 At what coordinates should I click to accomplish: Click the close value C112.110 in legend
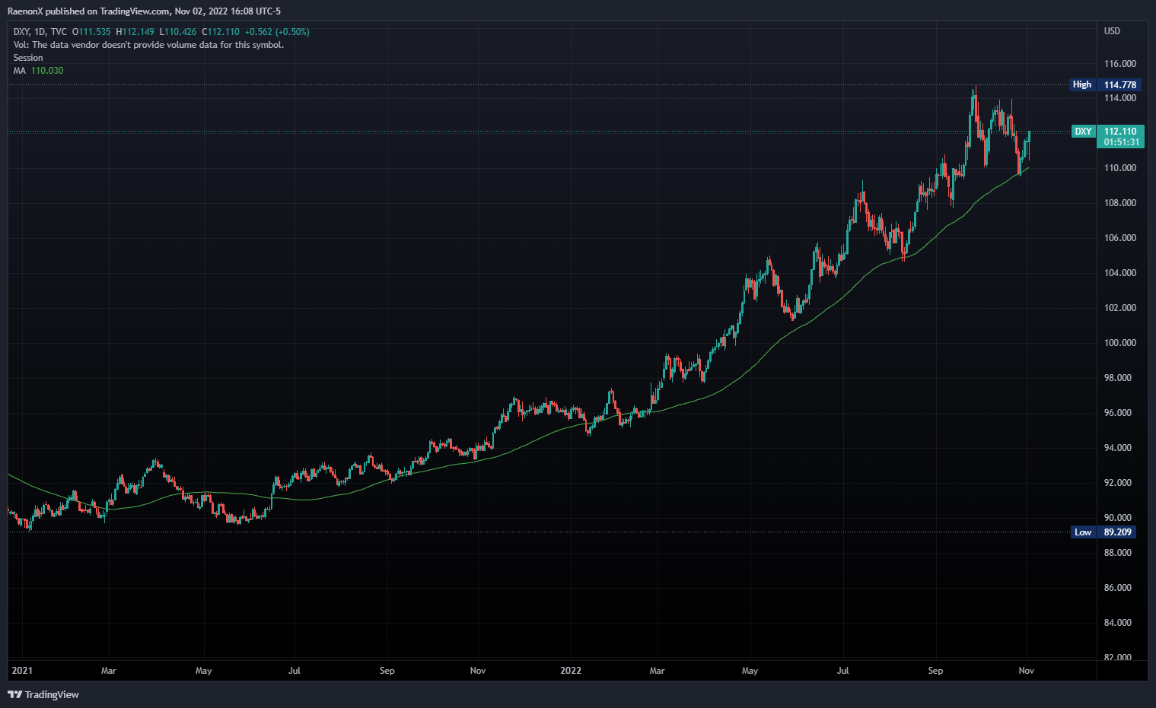221,32
